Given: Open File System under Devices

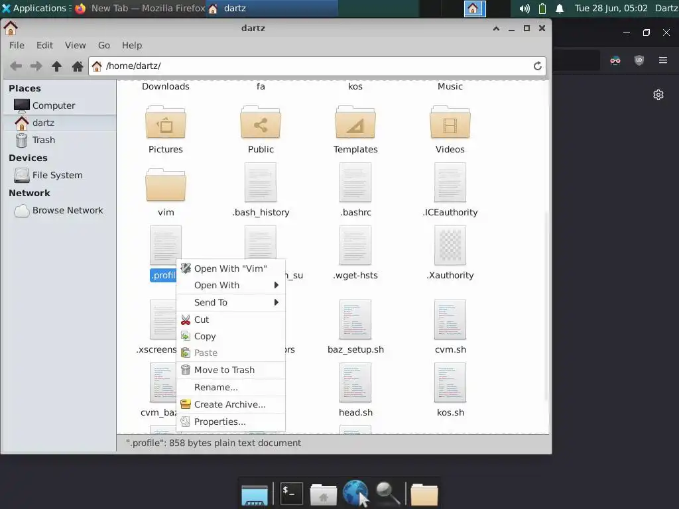Looking at the screenshot, I should (60, 175).
